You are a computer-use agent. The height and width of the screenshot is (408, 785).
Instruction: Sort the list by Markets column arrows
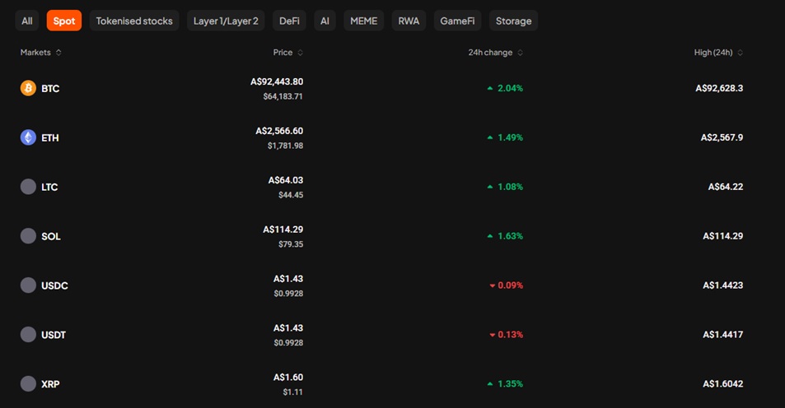pos(58,53)
